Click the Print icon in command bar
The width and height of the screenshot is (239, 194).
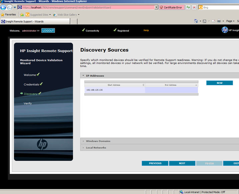click(x=219, y=21)
